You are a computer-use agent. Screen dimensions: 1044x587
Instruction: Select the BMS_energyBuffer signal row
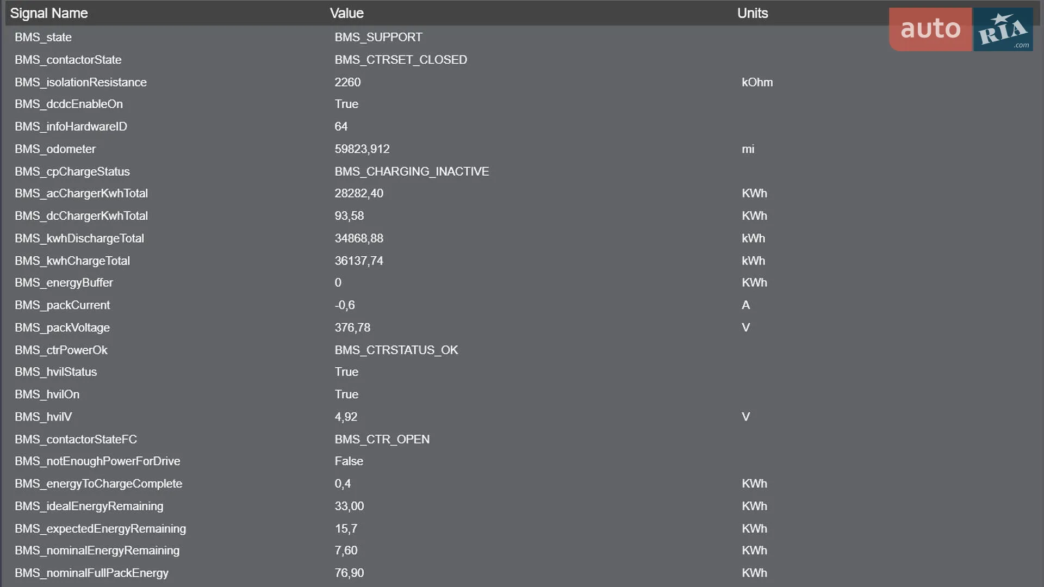pyautogui.click(x=522, y=282)
